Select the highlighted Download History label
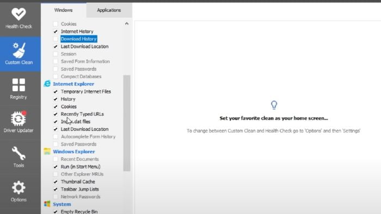 (x=79, y=39)
